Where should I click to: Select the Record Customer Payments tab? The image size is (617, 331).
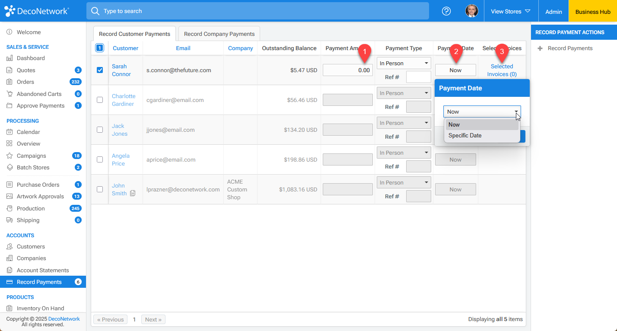point(134,34)
